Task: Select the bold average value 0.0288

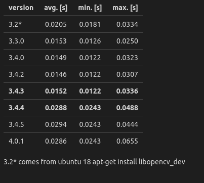Action: (56, 108)
